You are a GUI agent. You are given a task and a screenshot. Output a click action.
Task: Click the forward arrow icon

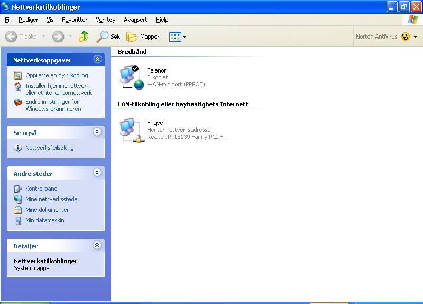58,37
